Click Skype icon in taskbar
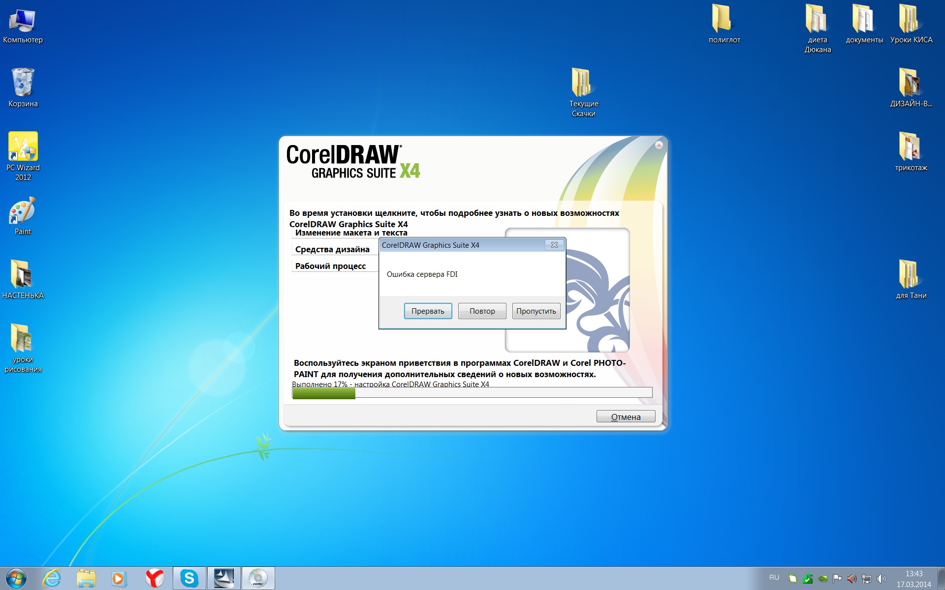This screenshot has height=590, width=945. tap(189, 578)
